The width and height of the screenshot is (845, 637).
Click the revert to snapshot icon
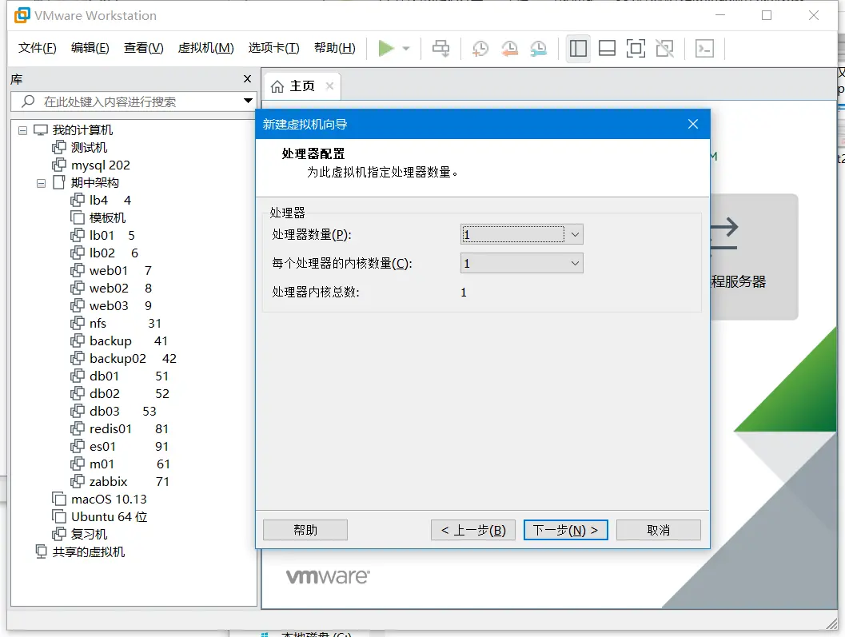click(x=508, y=49)
